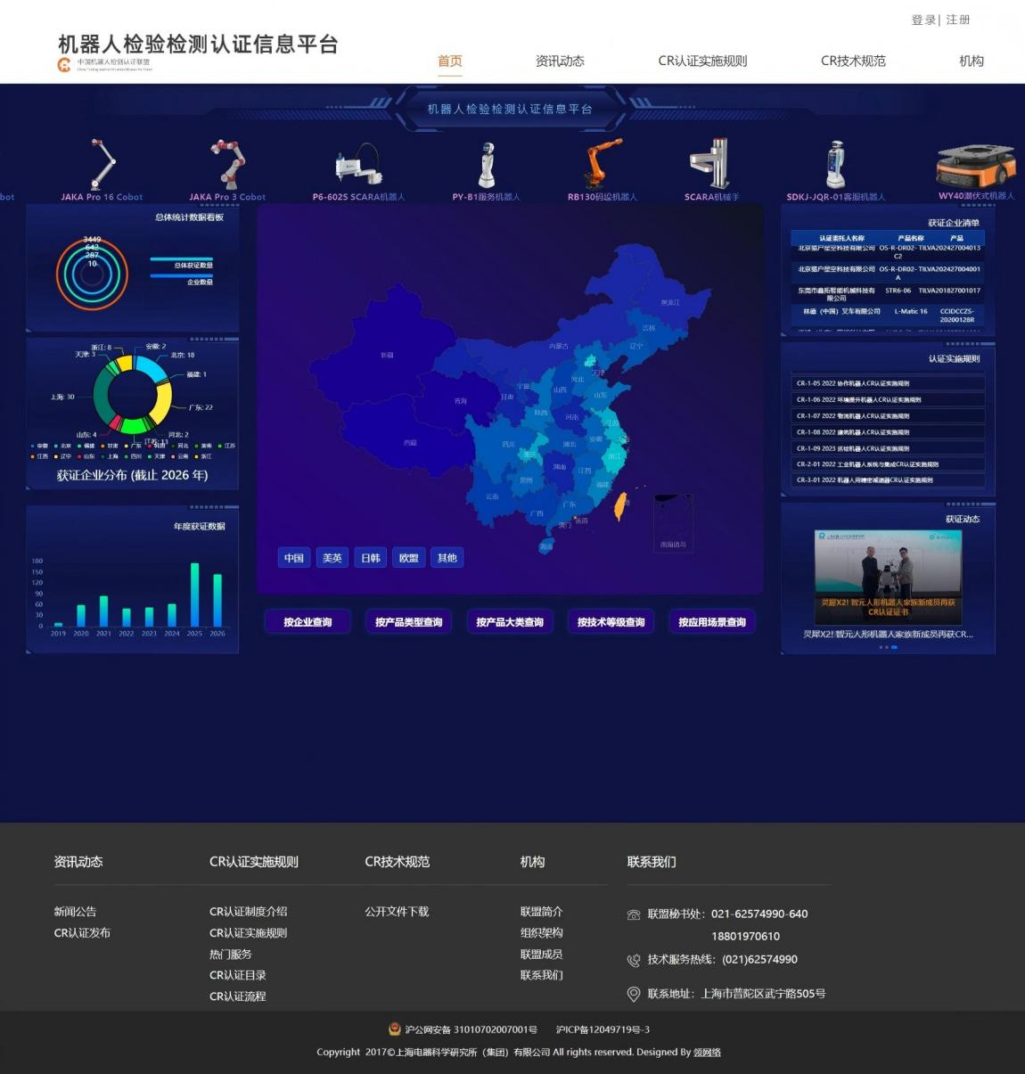Toggle the 江西 legend item in pie chart
This screenshot has height=1074, width=1025.
pyautogui.click(x=38, y=456)
